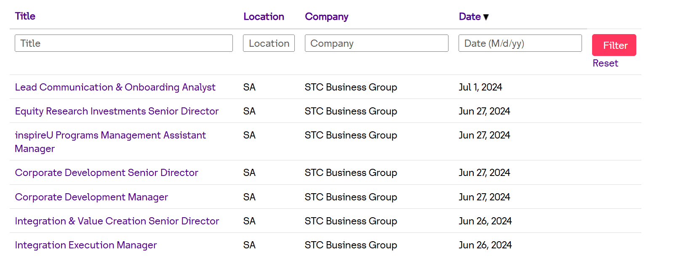
Task: Click the Jul 1, 2024 date cell
Action: coord(480,87)
